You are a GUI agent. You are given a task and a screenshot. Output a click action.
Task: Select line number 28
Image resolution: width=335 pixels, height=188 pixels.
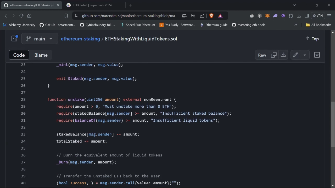click(x=23, y=99)
